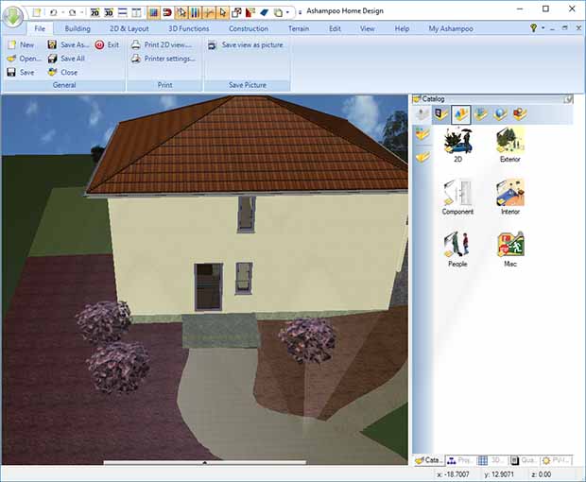Select the highlighted objects catalog folder icon
Screen dimensions: 586x482
pyautogui.click(x=461, y=114)
